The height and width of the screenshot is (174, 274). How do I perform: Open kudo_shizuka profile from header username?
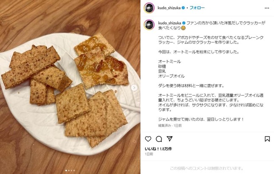coord(169,8)
